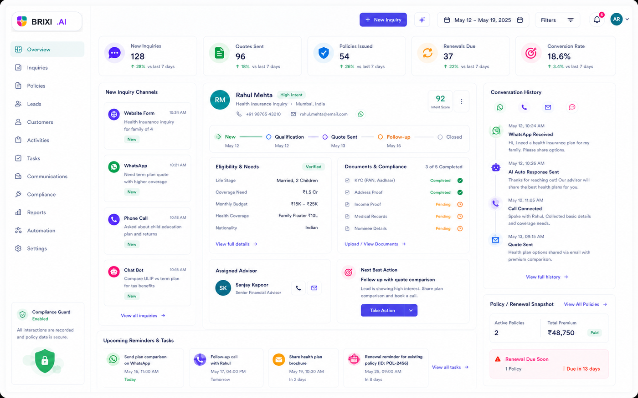Click WhatsApp icon beside Rahul's email

(361, 114)
